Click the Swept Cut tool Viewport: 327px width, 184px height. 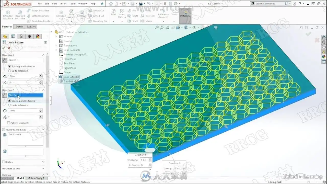click(x=96, y=10)
